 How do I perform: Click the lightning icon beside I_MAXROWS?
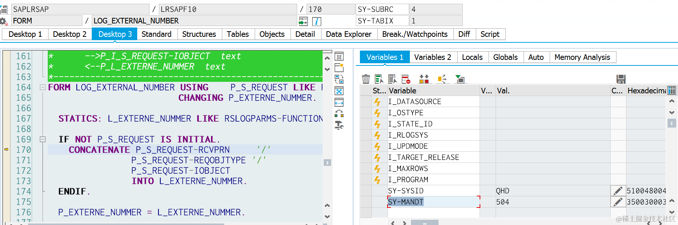pos(377,168)
